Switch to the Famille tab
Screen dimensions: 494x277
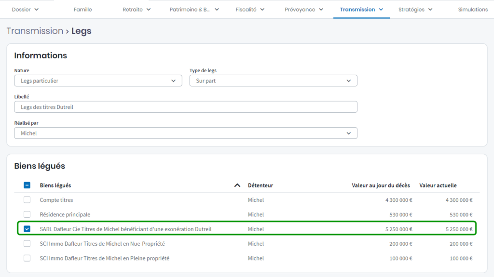point(82,10)
